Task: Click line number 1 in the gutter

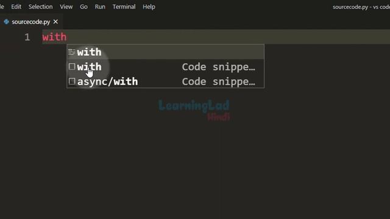Action: 27,37
